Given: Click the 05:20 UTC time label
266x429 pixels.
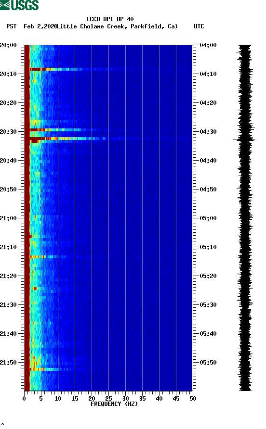Looking at the screenshot, I should tap(208, 276).
